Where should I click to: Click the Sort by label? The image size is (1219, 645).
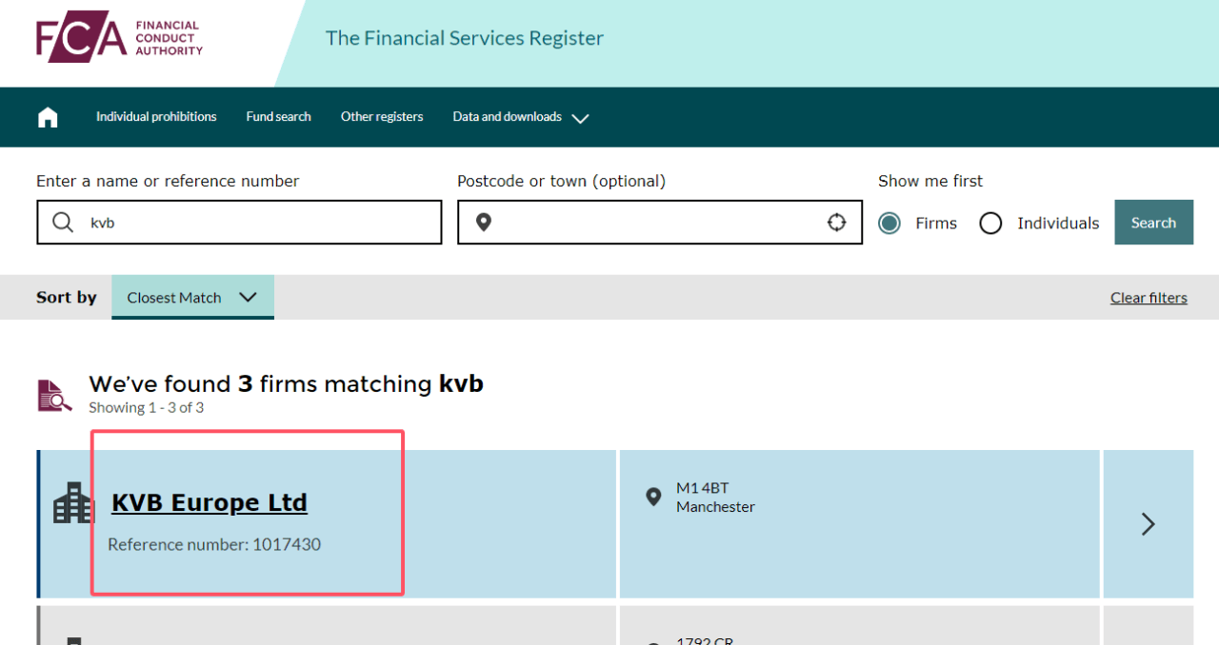click(x=67, y=298)
